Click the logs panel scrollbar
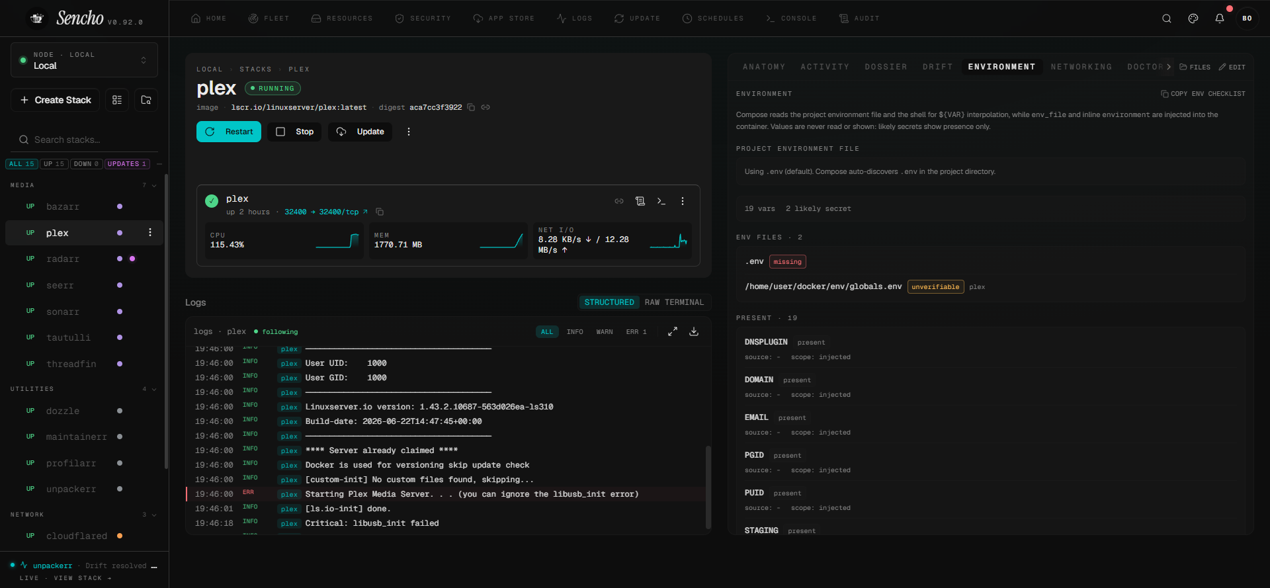 [708, 486]
